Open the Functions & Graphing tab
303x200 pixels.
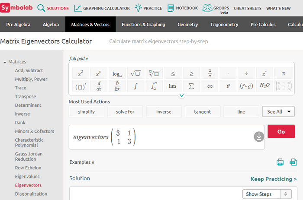(x=143, y=25)
